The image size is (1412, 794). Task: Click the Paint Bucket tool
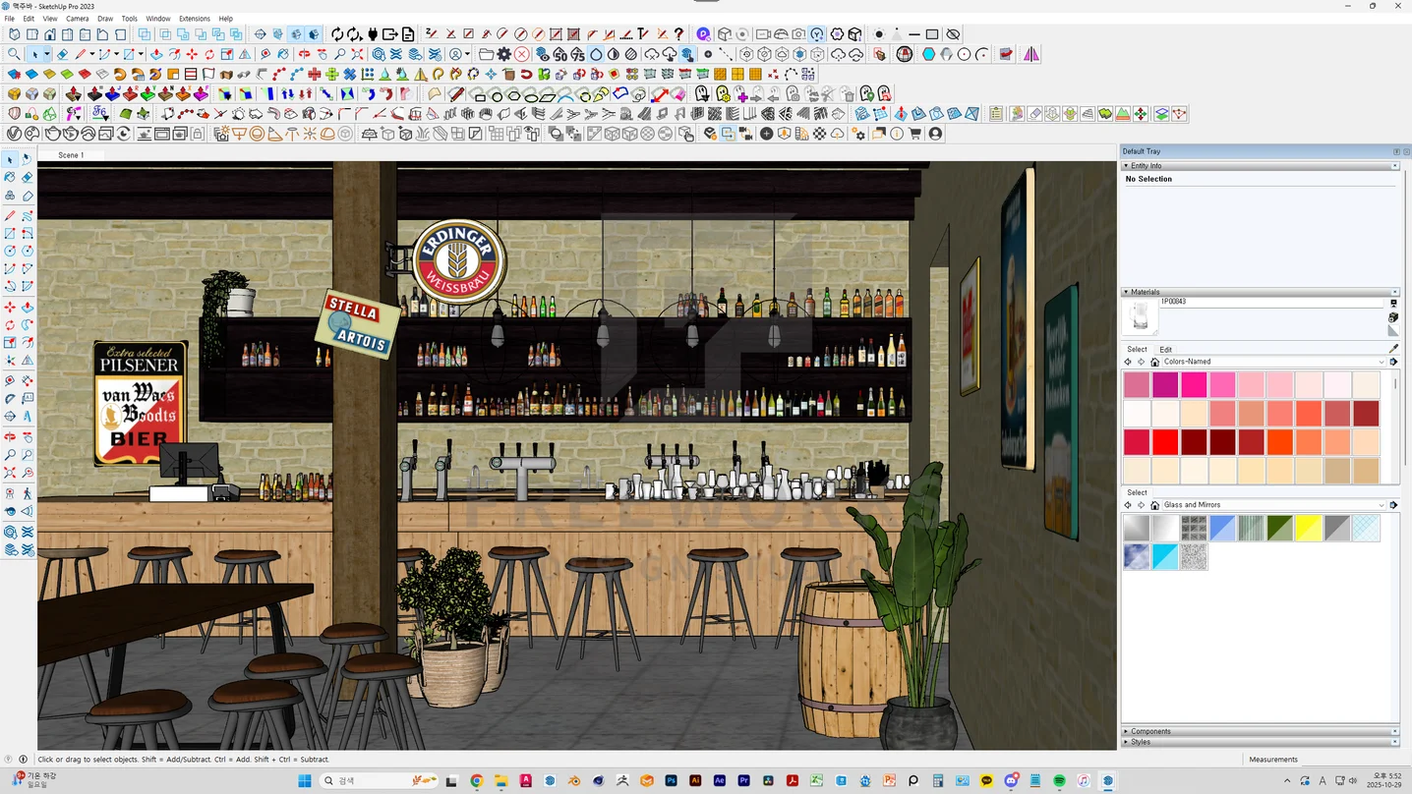pos(10,178)
